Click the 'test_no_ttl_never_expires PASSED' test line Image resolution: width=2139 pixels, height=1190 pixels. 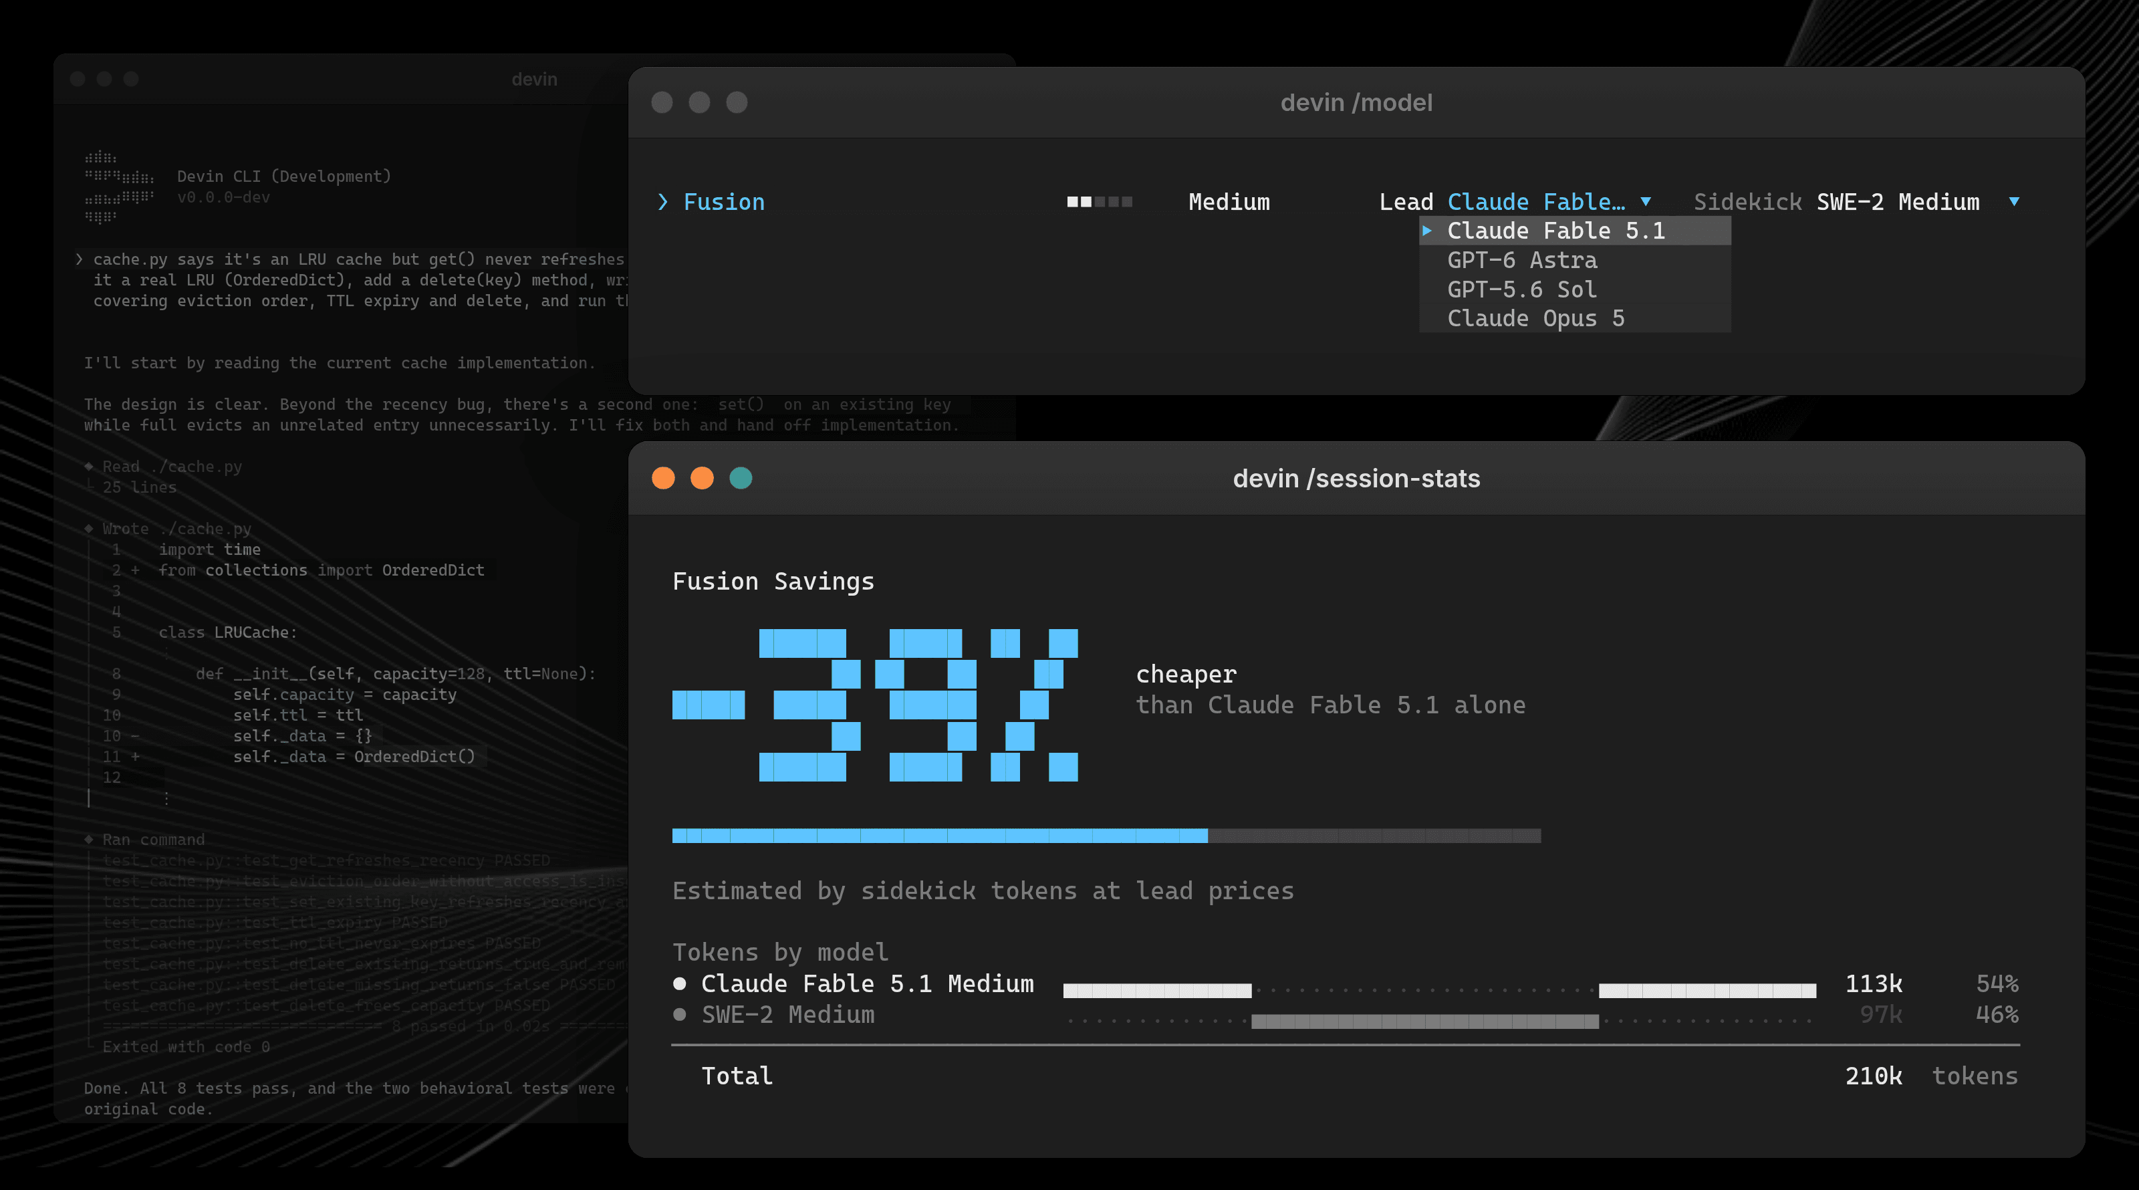[322, 943]
